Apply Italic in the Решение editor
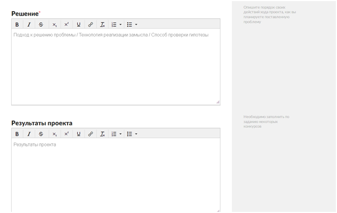This screenshot has height=213, width=337. coord(29,25)
